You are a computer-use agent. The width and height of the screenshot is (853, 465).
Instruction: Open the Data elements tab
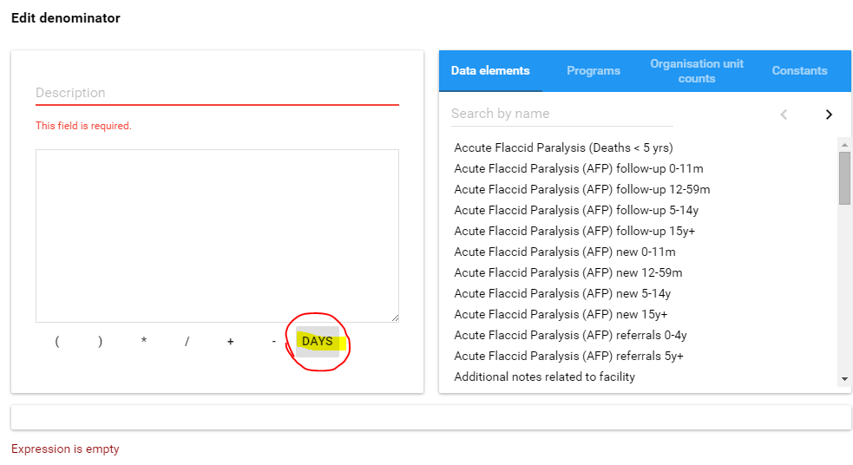(x=490, y=71)
